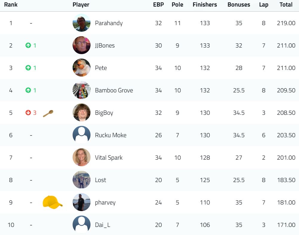The image size is (299, 235).
Task: Sort by the Finishers column header
Action: [205, 4]
